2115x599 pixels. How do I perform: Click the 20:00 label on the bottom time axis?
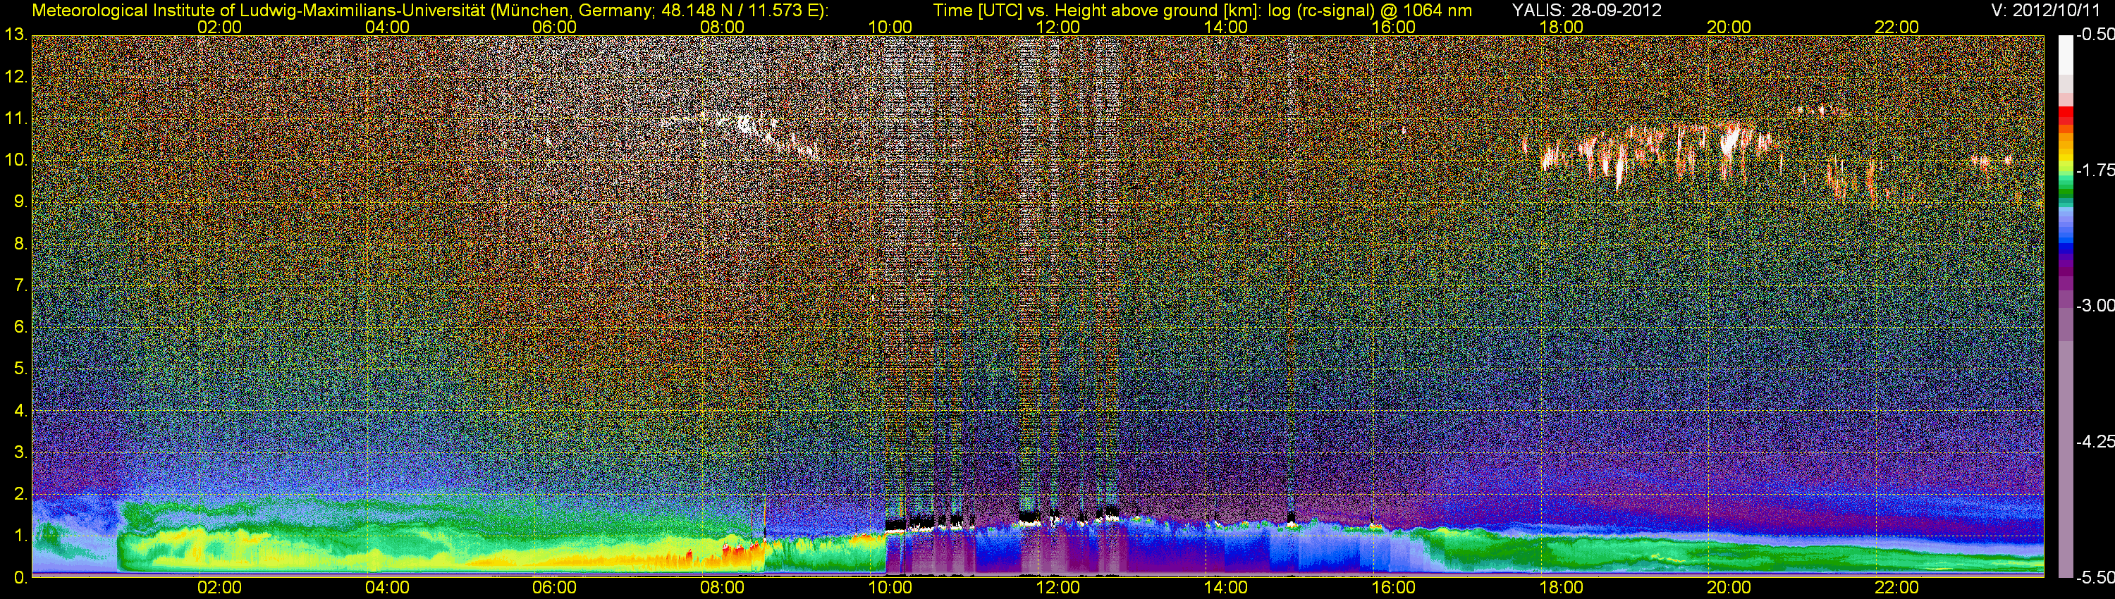(1729, 588)
